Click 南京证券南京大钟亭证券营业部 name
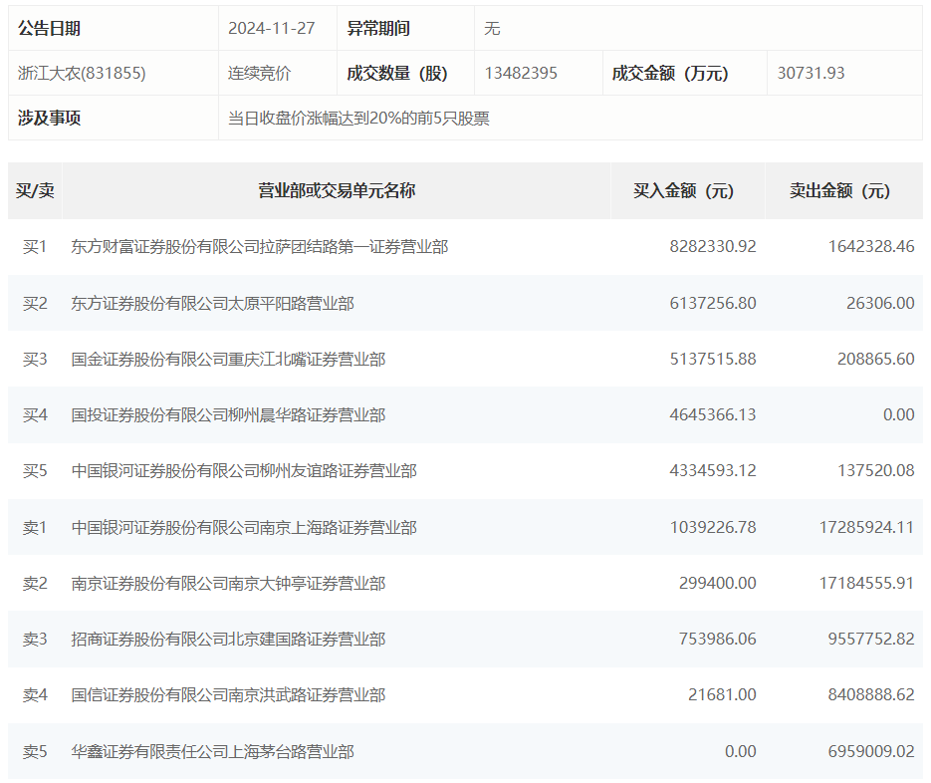Image resolution: width=931 pixels, height=783 pixels. click(228, 584)
